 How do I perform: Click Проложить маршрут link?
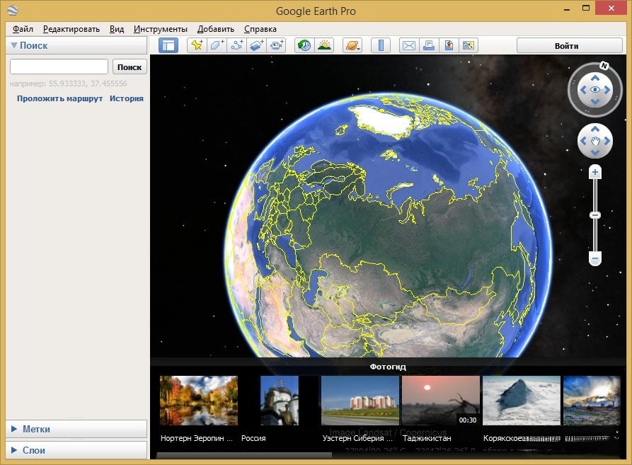tap(59, 98)
